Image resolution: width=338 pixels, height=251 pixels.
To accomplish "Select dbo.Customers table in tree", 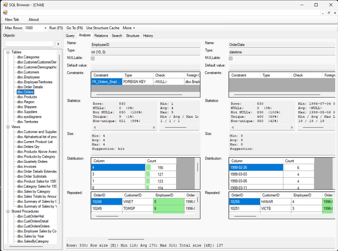I will 28,72.
